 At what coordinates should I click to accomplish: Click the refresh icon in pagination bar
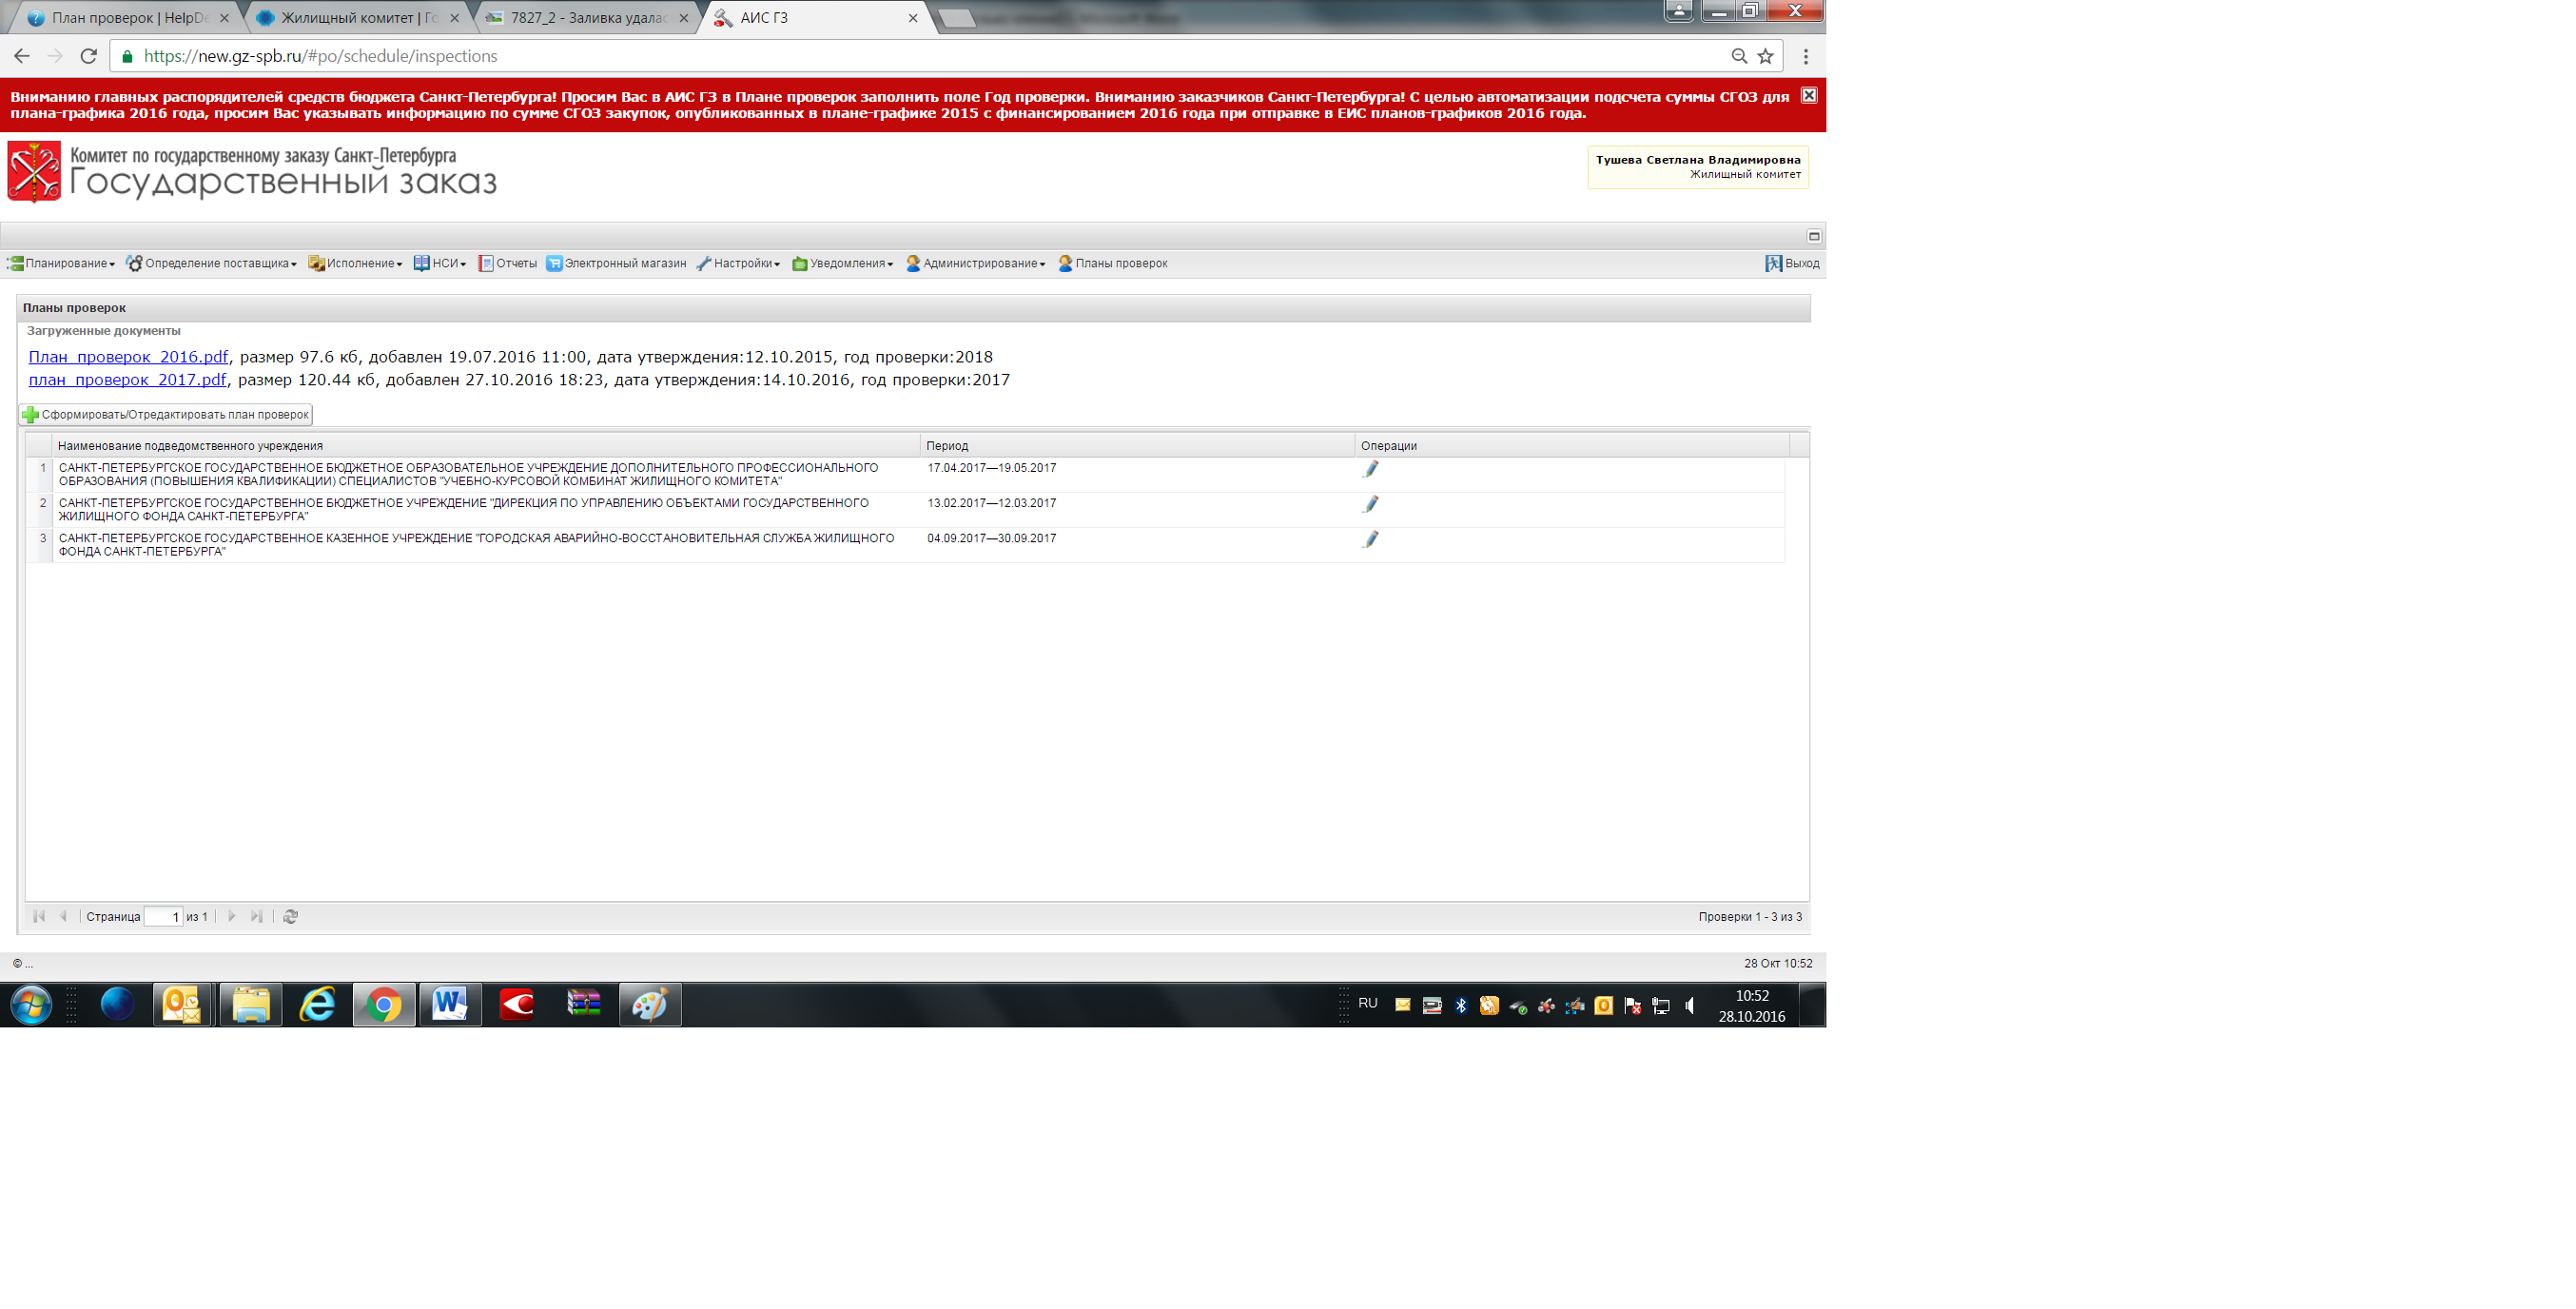pos(290,916)
